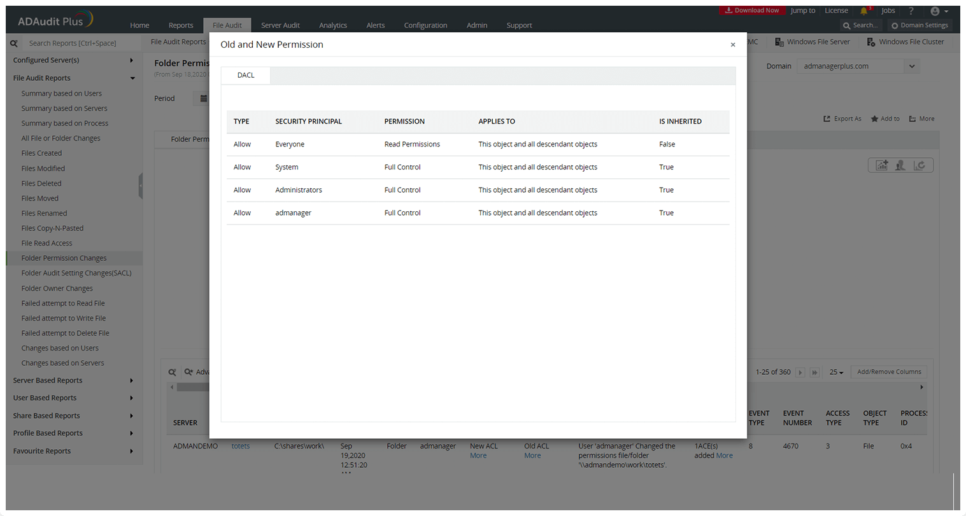Viewport: 966px width, 516px height.
Task: Click the Add to star icon
Action: point(874,119)
